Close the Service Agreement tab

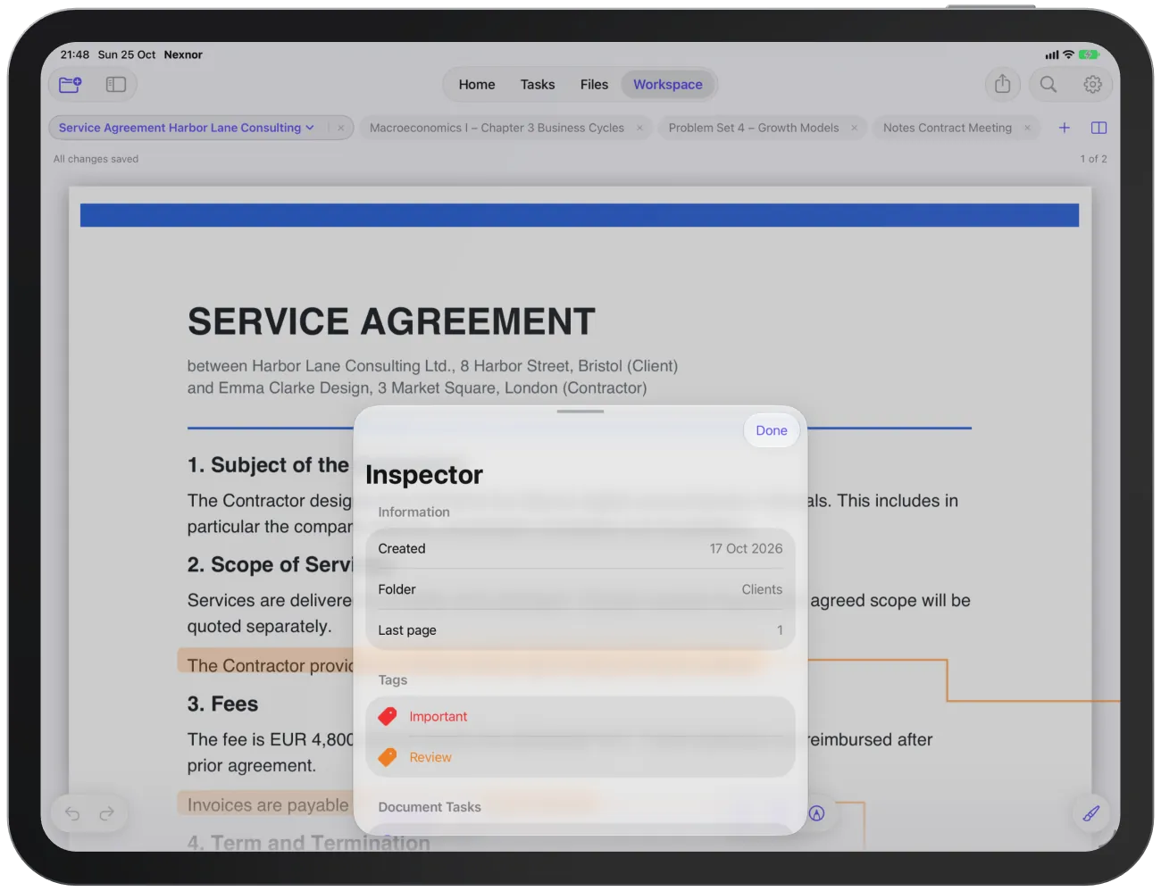pos(341,128)
